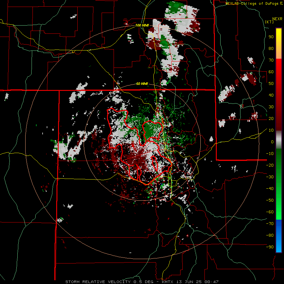Image resolution: width=284 pixels, height=284 pixels.
Task: Click the NEXR label above the scale
Action: click(277, 19)
